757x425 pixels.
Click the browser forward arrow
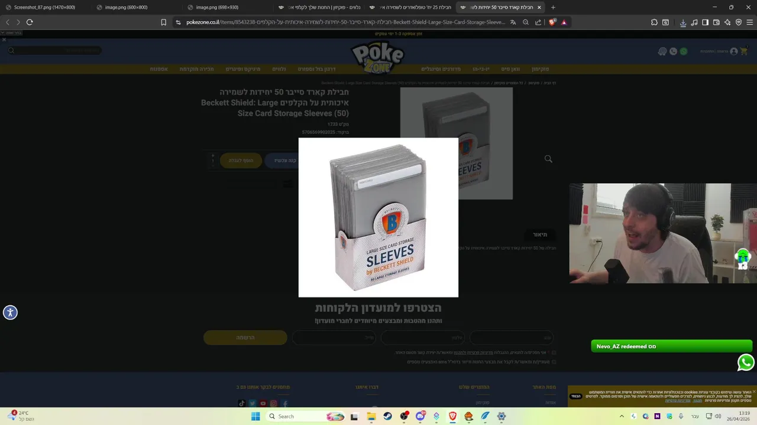(x=18, y=22)
